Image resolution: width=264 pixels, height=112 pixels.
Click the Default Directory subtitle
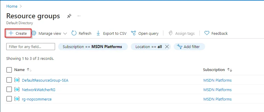[x=20, y=23]
